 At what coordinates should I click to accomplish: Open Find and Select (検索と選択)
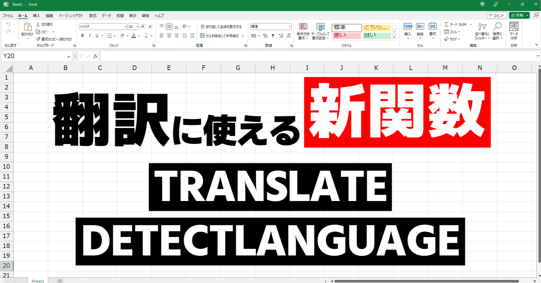(497, 31)
